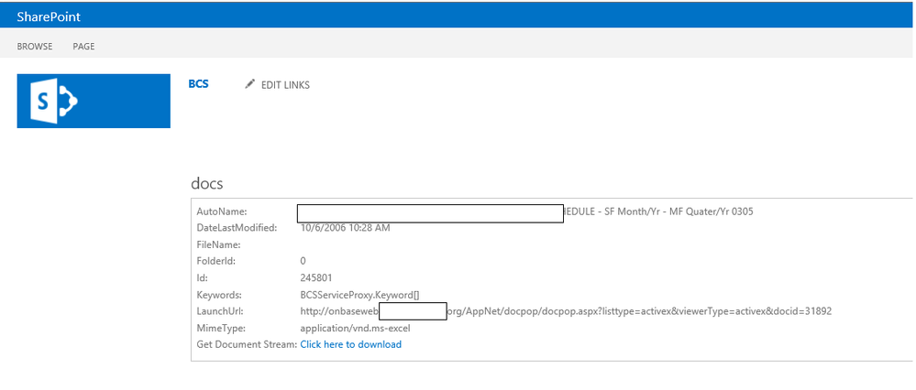Open the BCS navigation link
The height and width of the screenshot is (390, 916).
pos(198,84)
